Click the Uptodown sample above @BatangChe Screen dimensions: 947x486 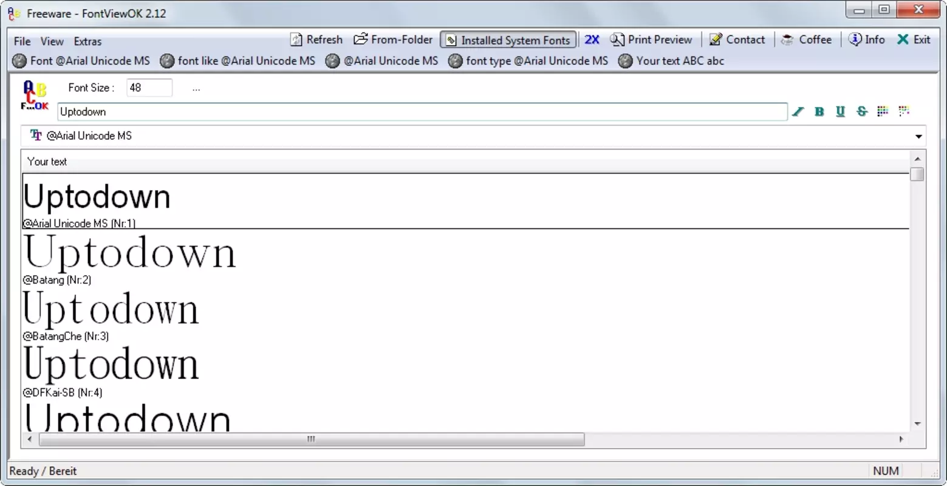click(x=111, y=309)
